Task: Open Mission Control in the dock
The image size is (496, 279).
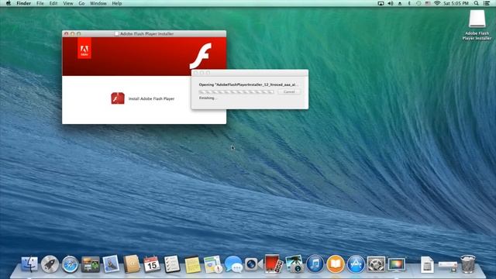Action: (91, 264)
